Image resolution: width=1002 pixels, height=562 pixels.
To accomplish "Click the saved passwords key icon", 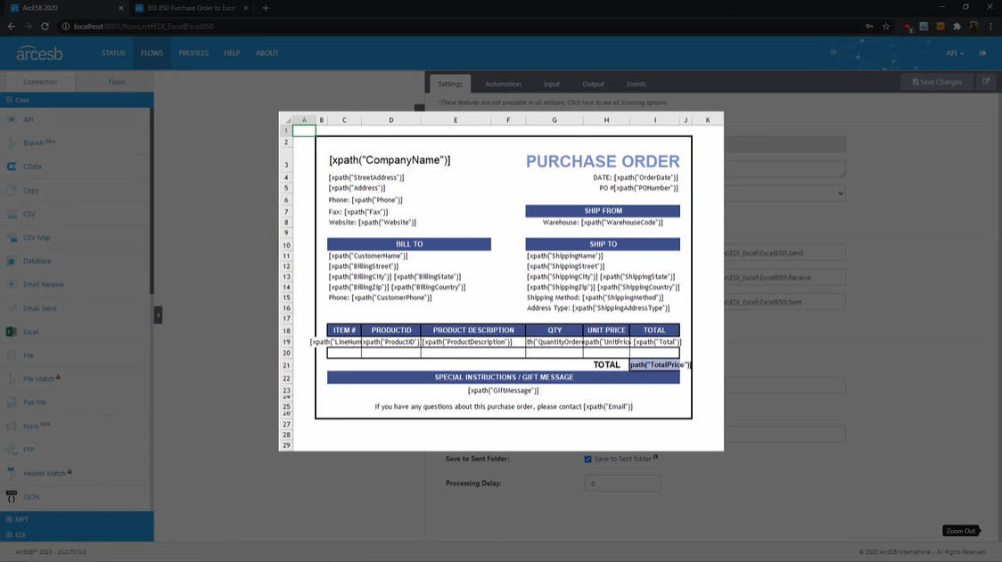I will click(x=870, y=26).
